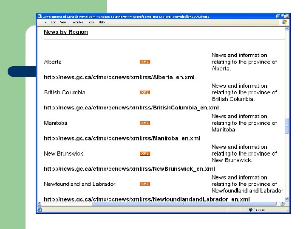306x229 pixels.
Task: Open the File menu
Action: (x=45, y=22)
